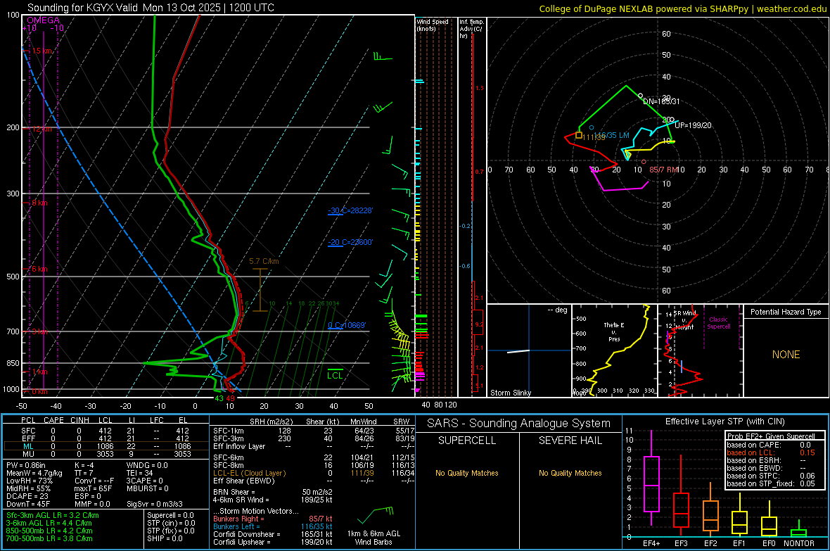The image size is (830, 551).
Task: Click the red surface temperature value 49
Action: coord(230,398)
